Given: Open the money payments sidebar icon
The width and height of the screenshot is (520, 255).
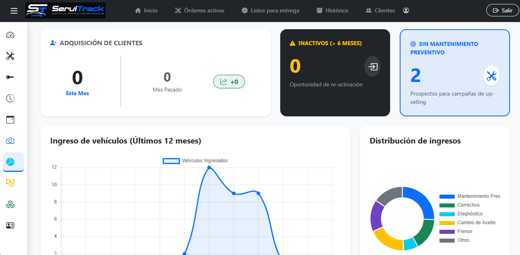Looking at the screenshot, I should 10,183.
